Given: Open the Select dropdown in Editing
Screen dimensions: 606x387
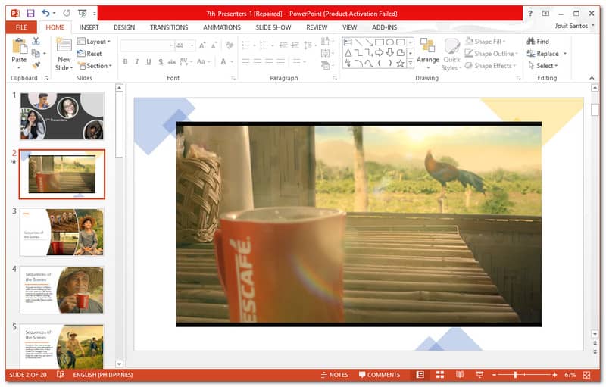Looking at the screenshot, I should (543, 66).
